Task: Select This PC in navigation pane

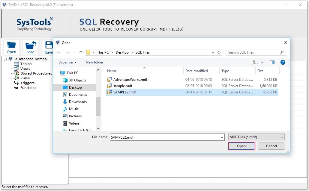Action: pos(72,73)
